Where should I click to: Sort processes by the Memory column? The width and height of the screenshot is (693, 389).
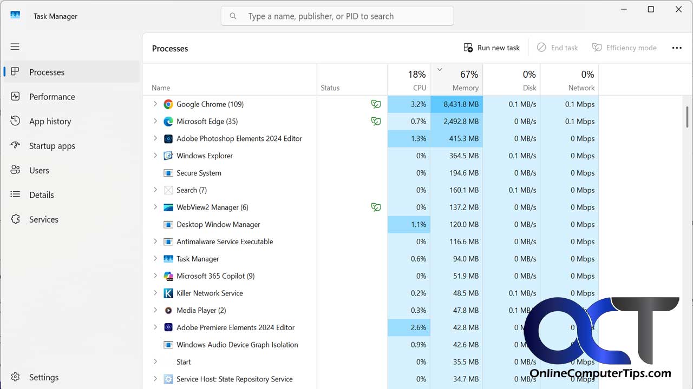456,79
